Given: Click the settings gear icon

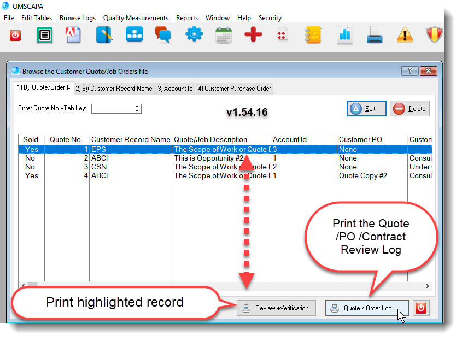Looking at the screenshot, I should [194, 34].
